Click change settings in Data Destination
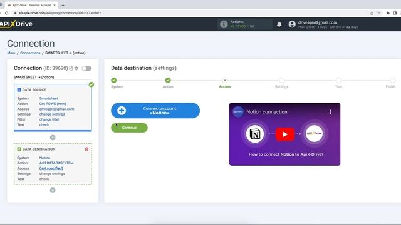The width and height of the screenshot is (401, 225). (x=52, y=174)
